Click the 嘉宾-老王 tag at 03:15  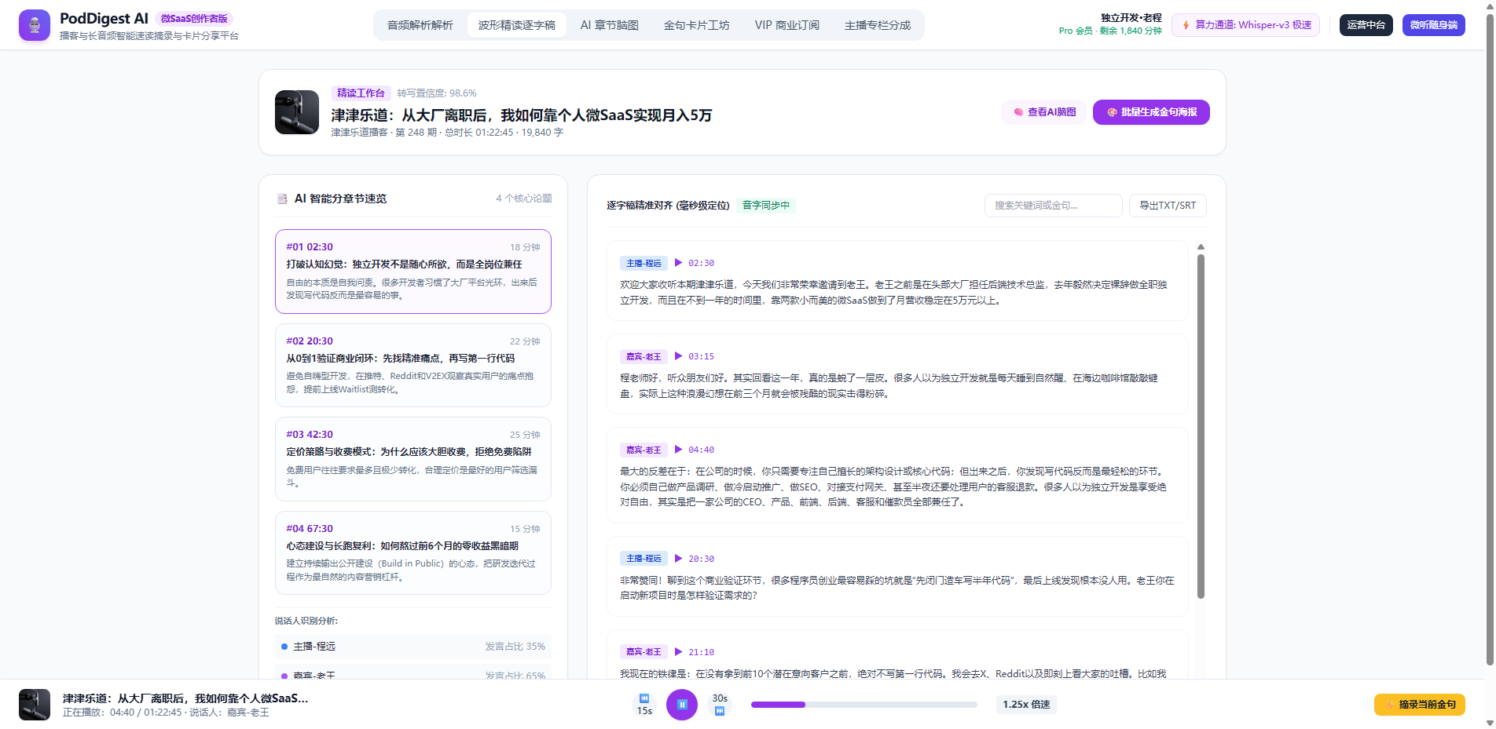pyautogui.click(x=643, y=356)
